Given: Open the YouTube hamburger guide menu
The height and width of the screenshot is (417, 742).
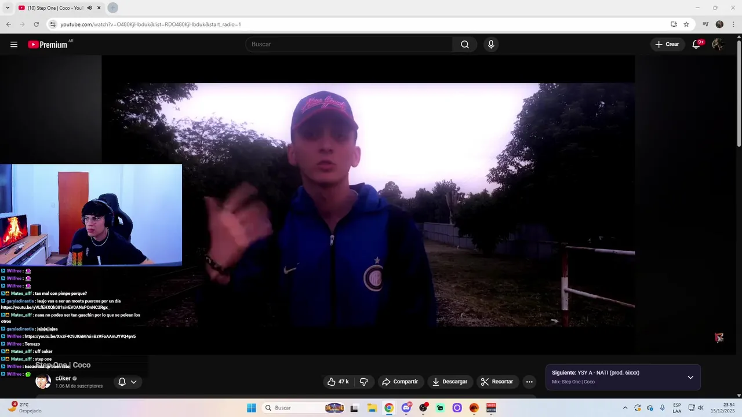Looking at the screenshot, I should point(14,45).
